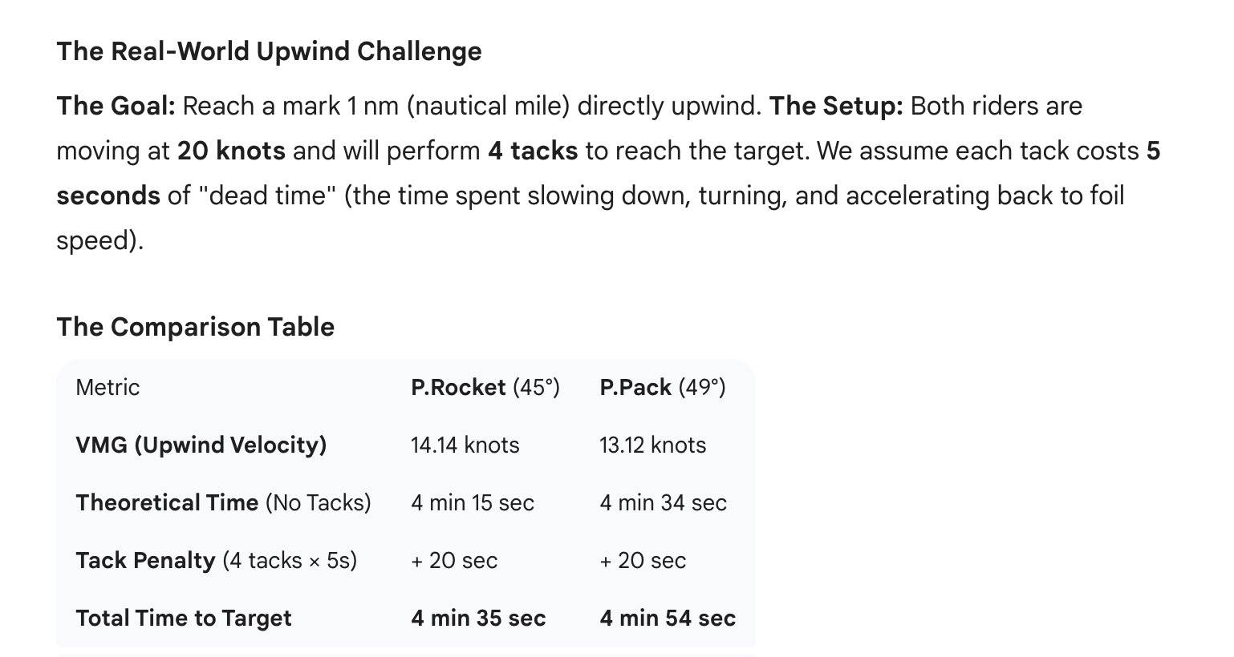Screen dimensions: 1234x657
Task: Click the bold "The Goal:" label
Action: click(116, 106)
